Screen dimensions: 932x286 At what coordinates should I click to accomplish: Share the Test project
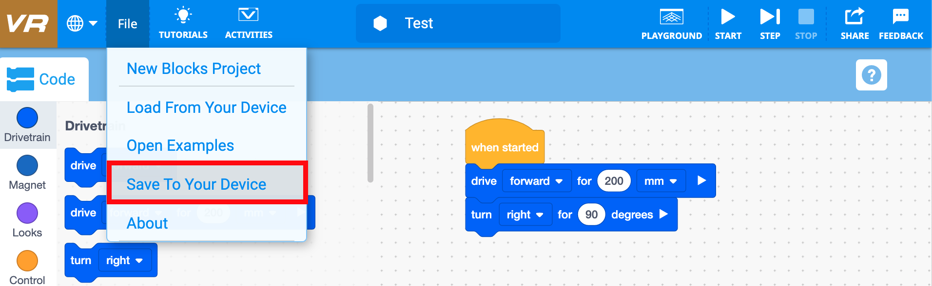pos(854,22)
